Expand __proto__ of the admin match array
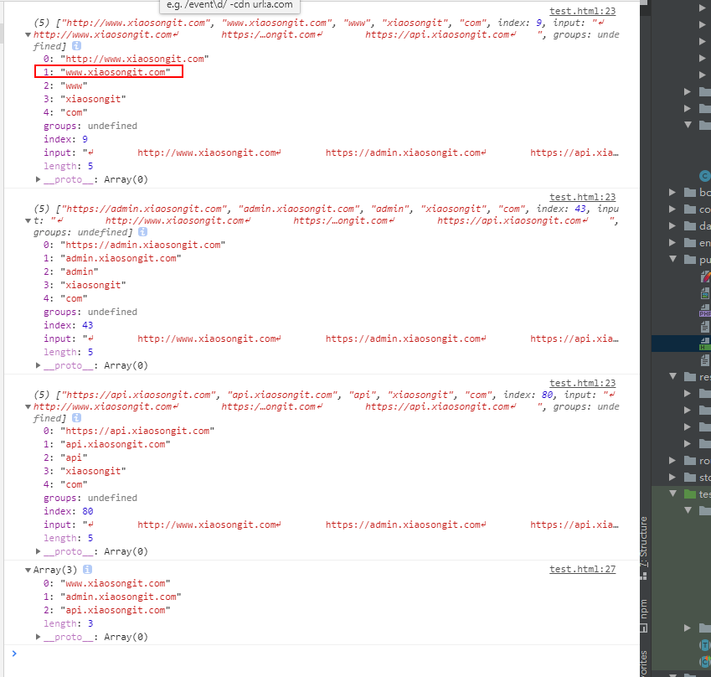711x677 pixels. [39, 366]
